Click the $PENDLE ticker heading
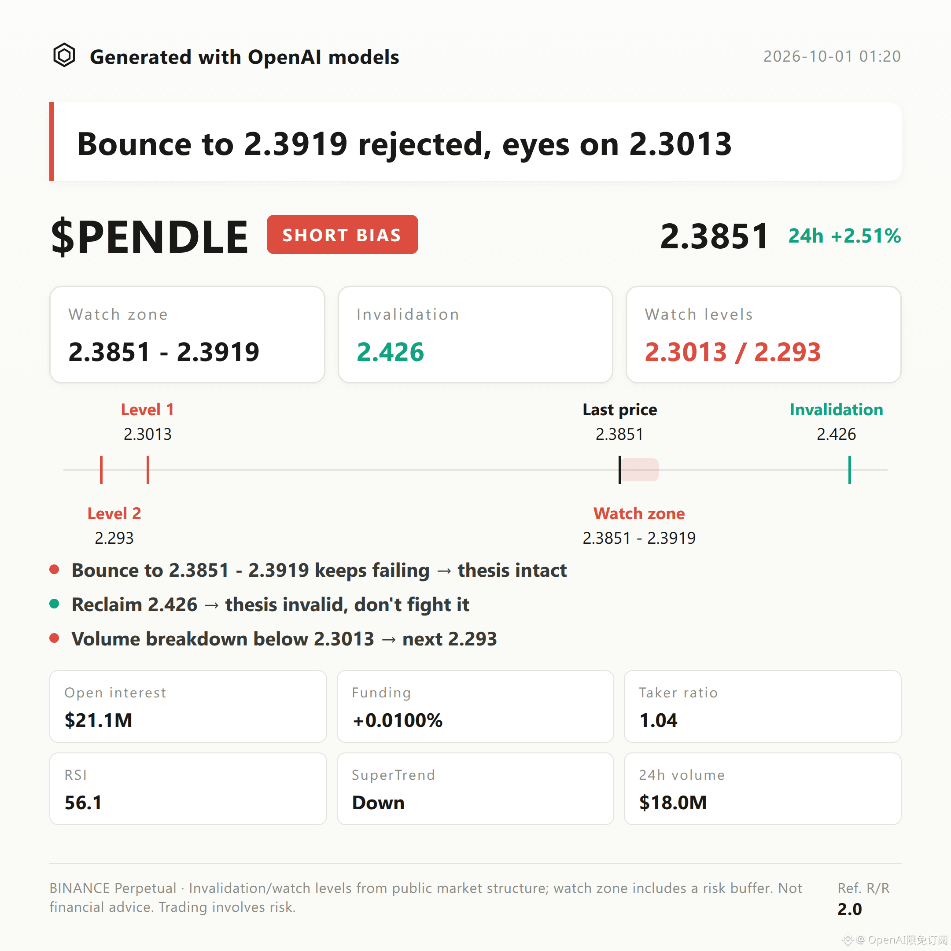 pyautogui.click(x=150, y=236)
